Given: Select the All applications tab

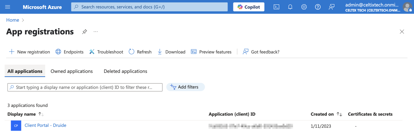Looking at the screenshot, I should click(x=25, y=71).
